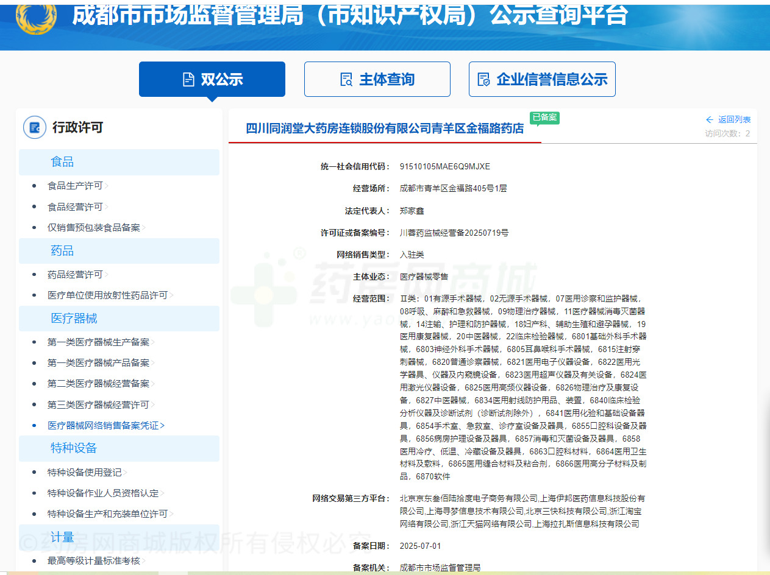Click the 医疗器械零售 business type value
This screenshot has height=575, width=770.
(x=424, y=277)
